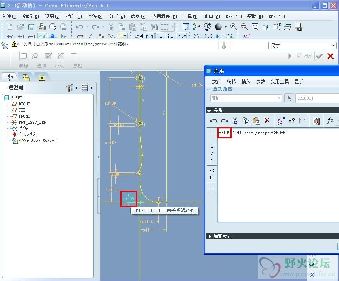This screenshot has height=281, width=339.
Task: Select 草绘 1 in model tree
Action: pos(25,128)
